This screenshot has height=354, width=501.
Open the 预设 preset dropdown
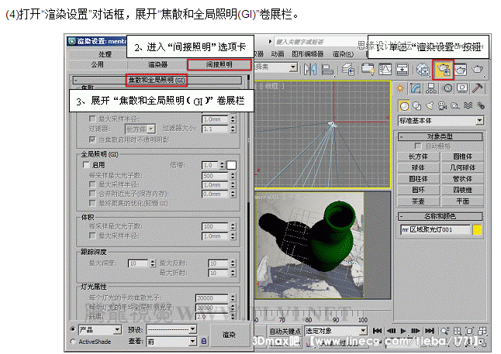pos(171,329)
